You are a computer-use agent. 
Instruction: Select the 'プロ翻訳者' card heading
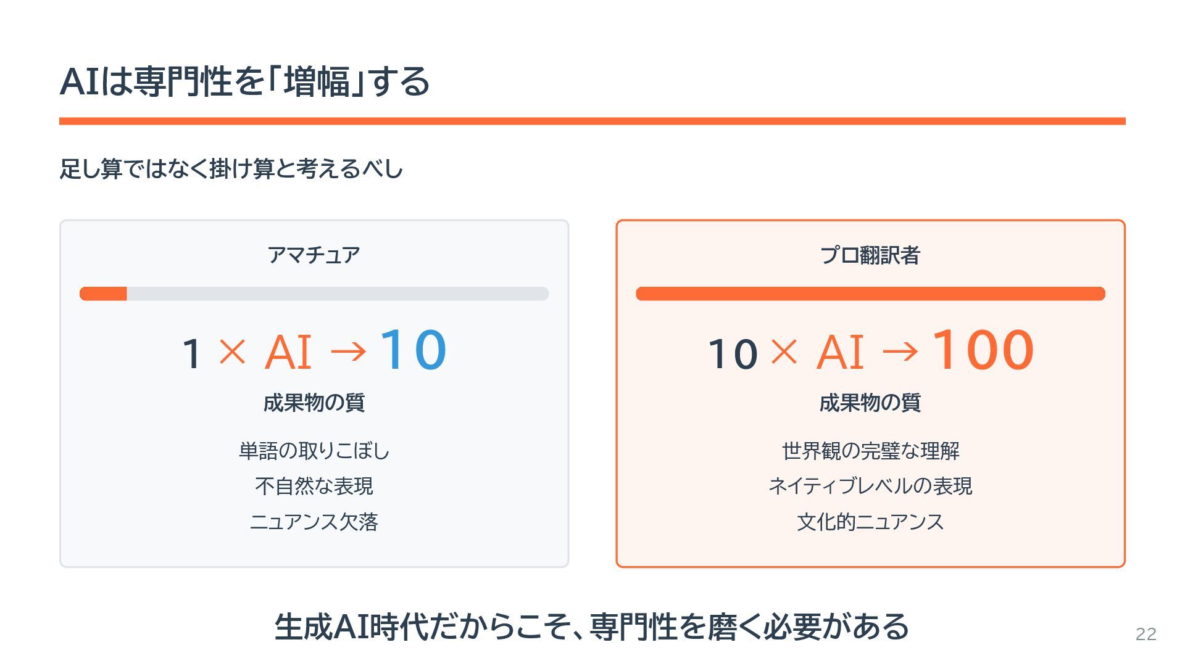pos(870,255)
